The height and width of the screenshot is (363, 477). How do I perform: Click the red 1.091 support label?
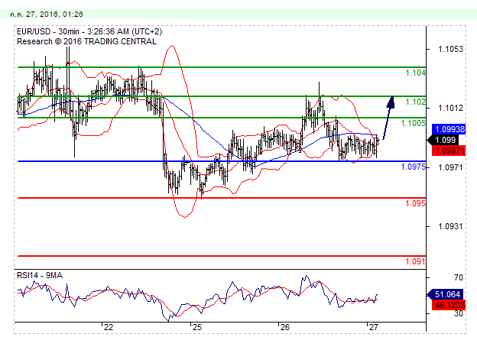pos(415,261)
